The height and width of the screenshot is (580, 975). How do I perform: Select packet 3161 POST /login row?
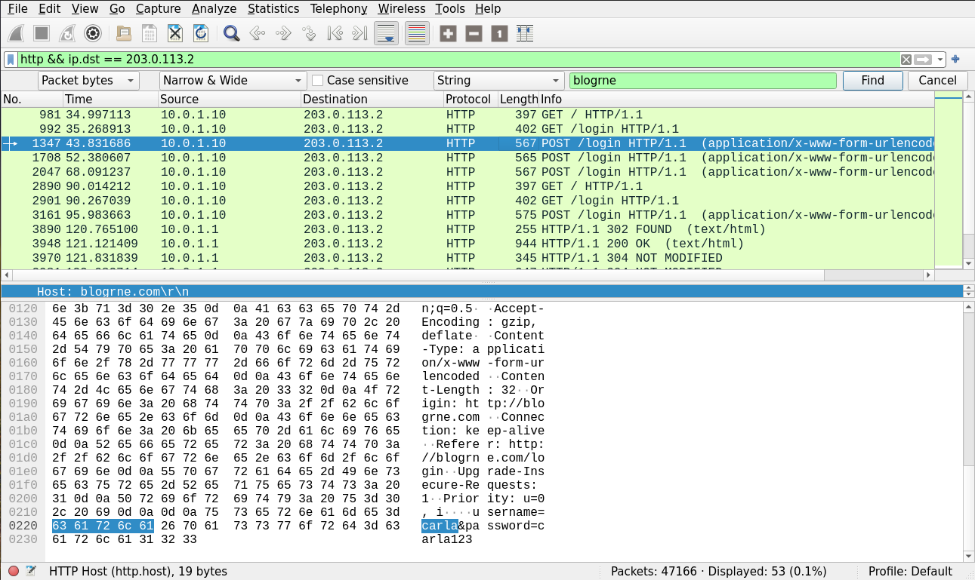[x=468, y=215]
